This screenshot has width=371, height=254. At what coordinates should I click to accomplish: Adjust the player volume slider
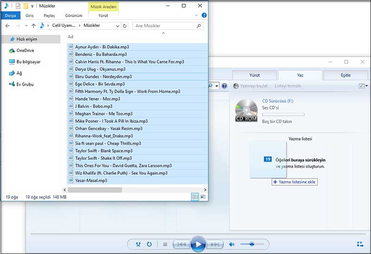pyautogui.click(x=252, y=244)
